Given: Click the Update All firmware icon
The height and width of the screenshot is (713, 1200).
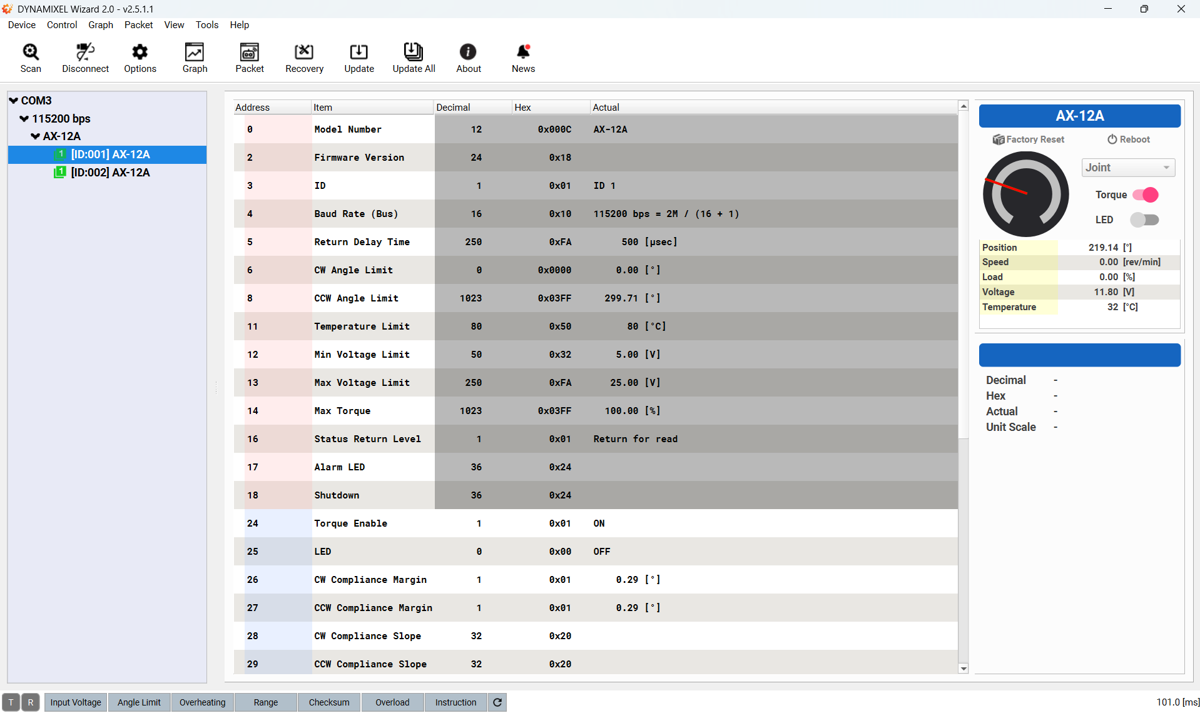Looking at the screenshot, I should click(414, 58).
